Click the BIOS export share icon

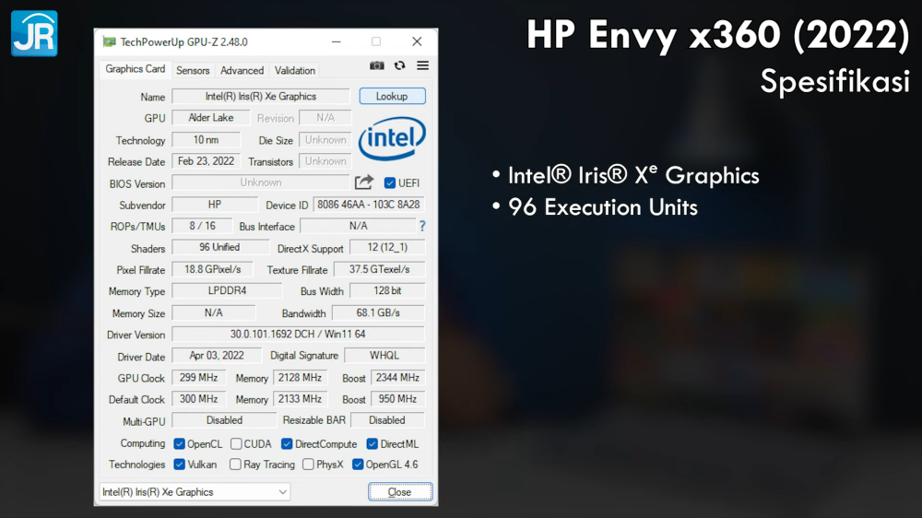364,182
